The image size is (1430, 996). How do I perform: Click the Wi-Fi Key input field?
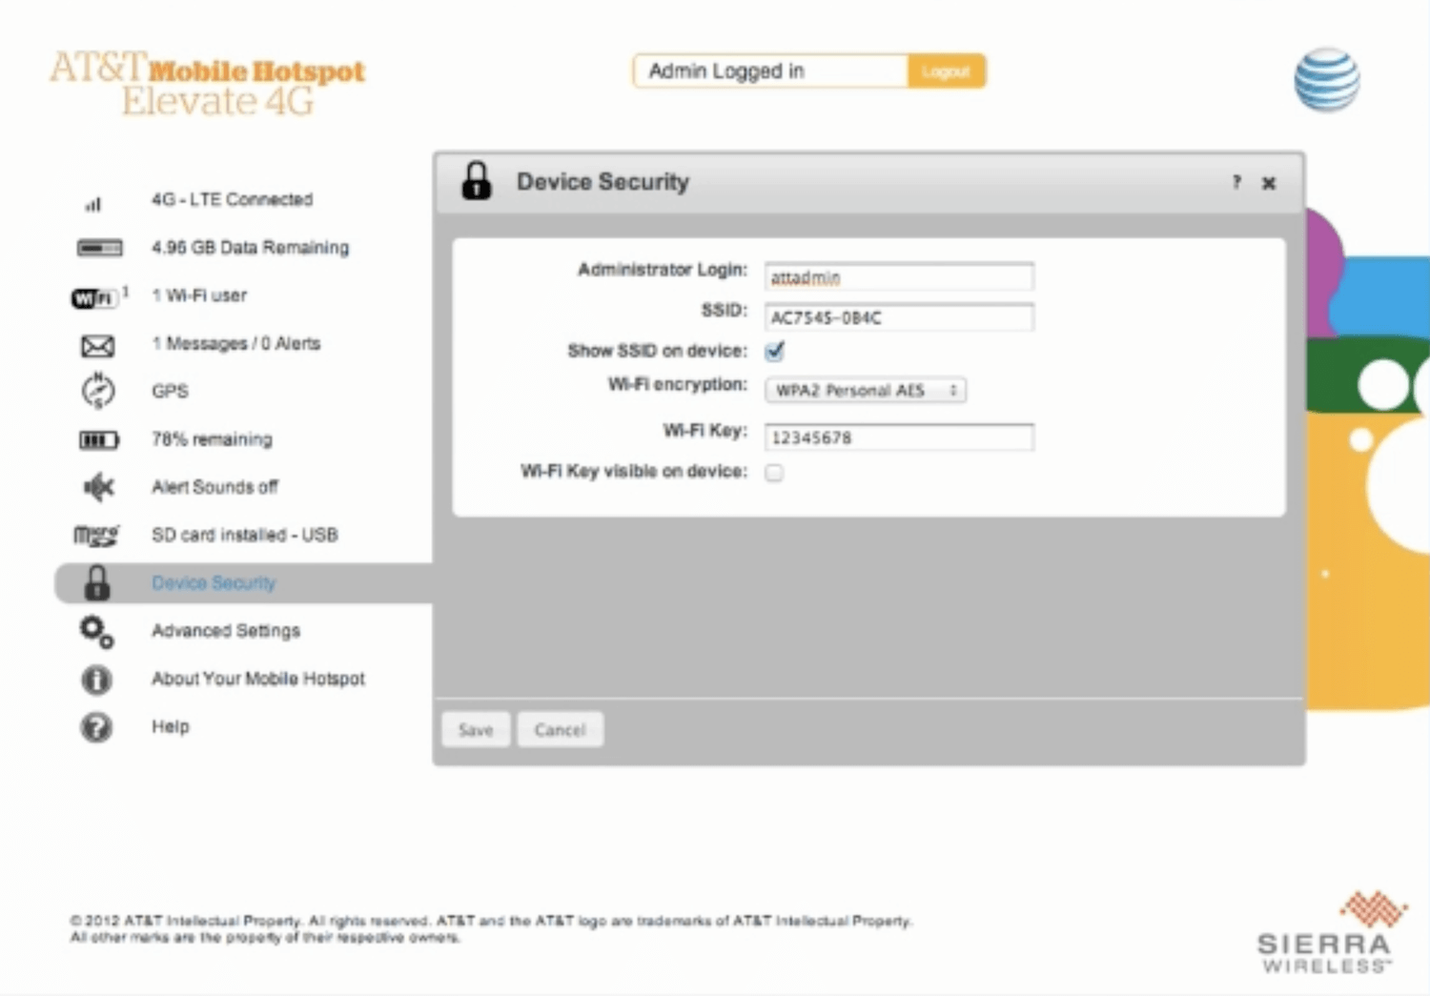coord(898,437)
